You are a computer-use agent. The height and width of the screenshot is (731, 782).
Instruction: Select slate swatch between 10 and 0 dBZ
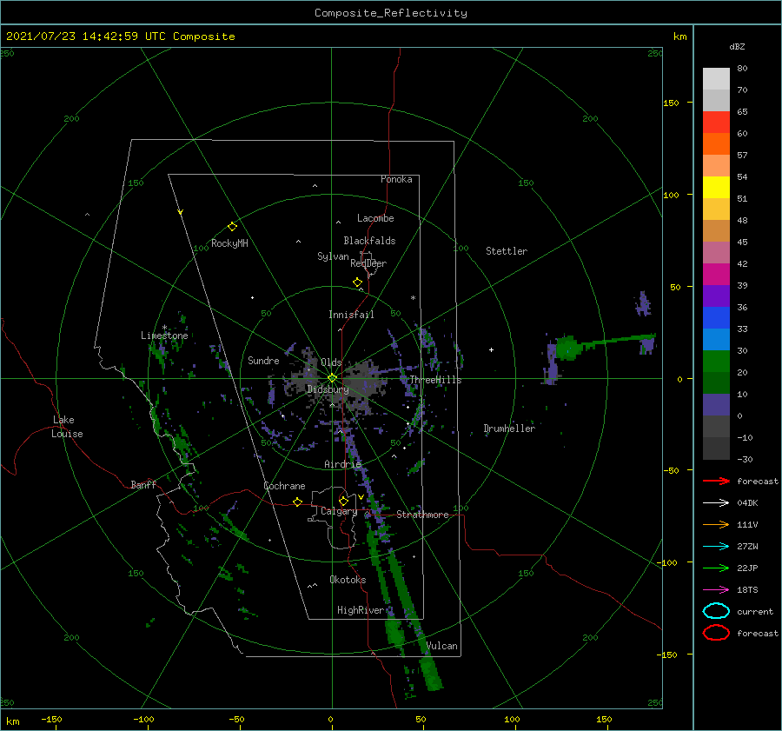tap(716, 404)
